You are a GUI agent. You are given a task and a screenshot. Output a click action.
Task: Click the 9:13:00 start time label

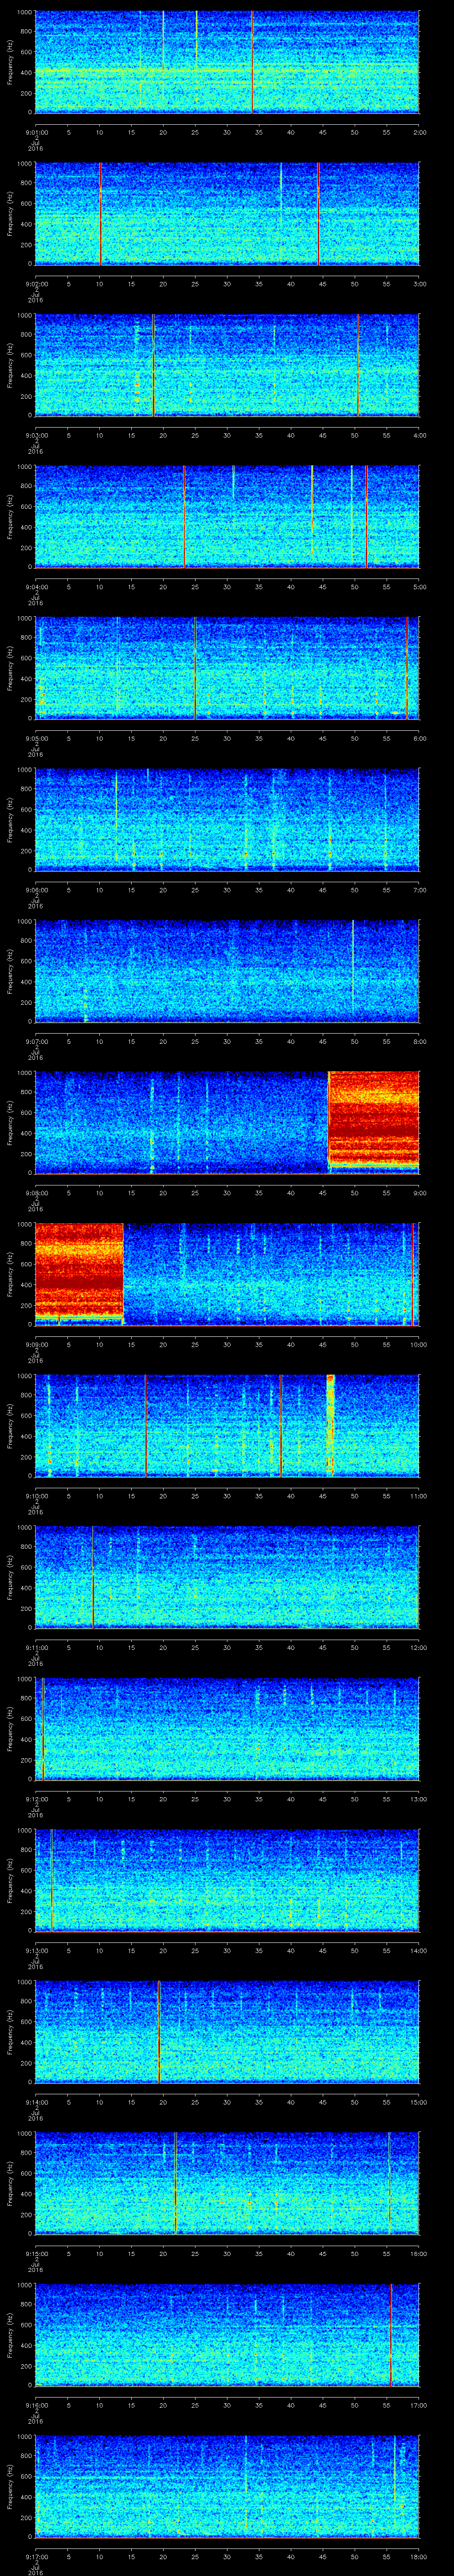[36, 1951]
